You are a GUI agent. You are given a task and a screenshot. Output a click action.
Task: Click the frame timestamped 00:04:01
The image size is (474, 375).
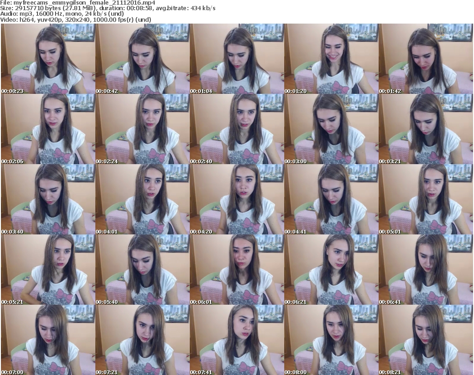[143, 199]
